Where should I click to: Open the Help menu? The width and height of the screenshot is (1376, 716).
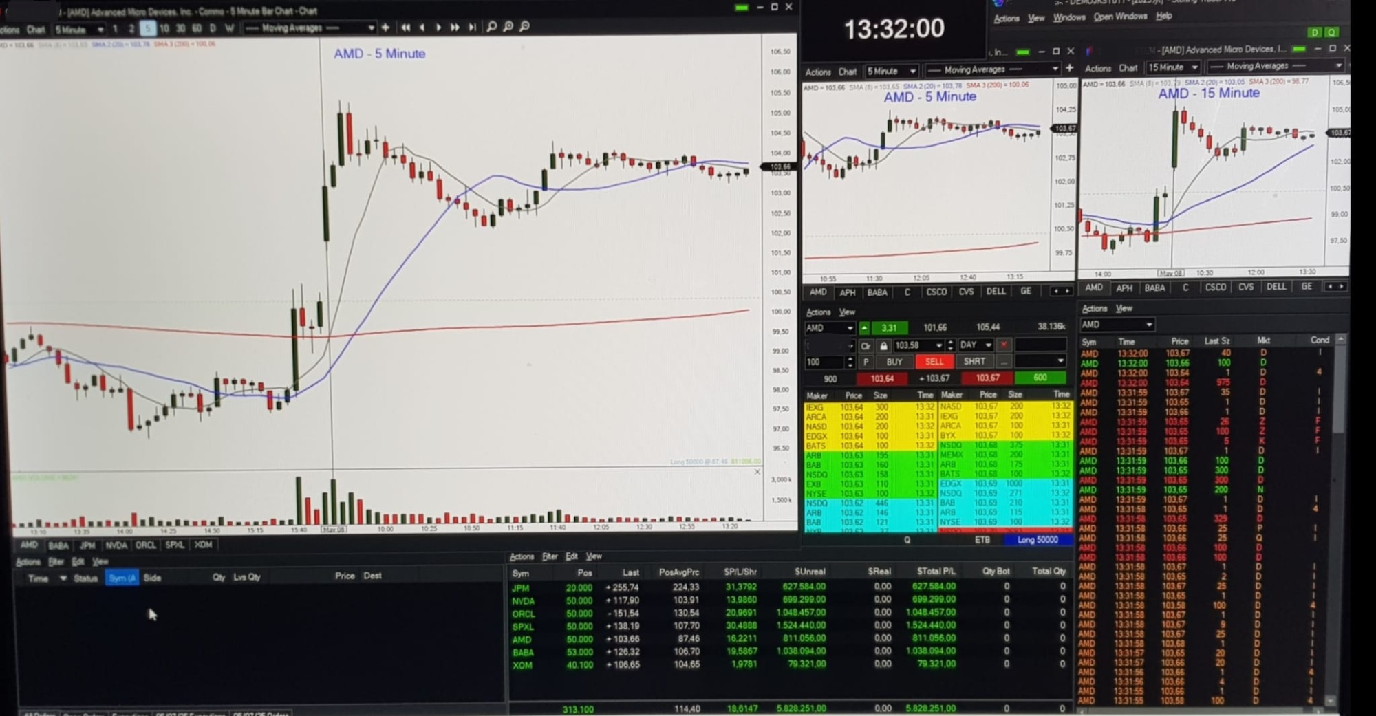(1164, 16)
